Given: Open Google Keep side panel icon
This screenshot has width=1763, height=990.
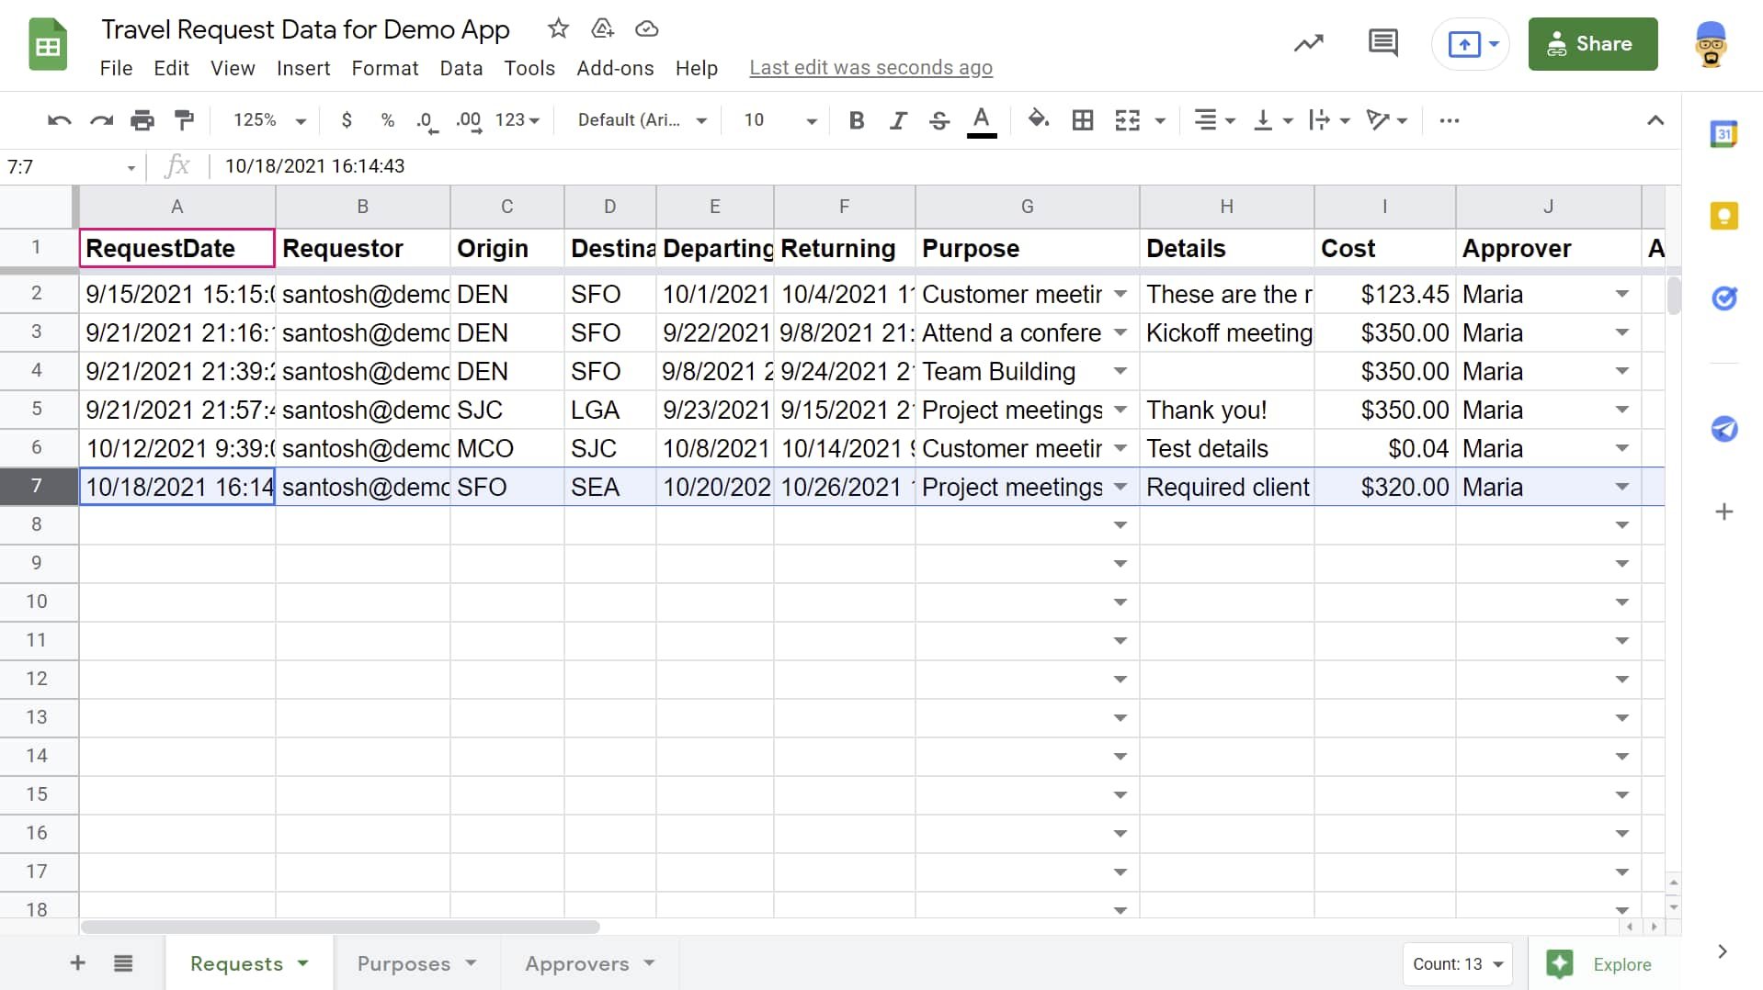Looking at the screenshot, I should click(x=1723, y=216).
